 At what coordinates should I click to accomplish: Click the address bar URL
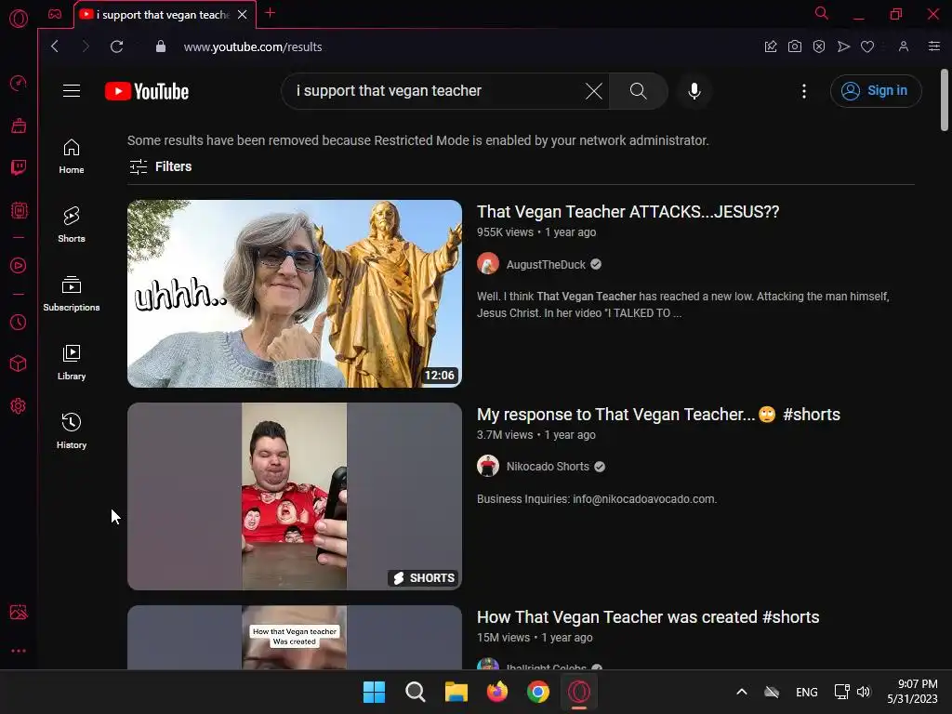(x=253, y=46)
